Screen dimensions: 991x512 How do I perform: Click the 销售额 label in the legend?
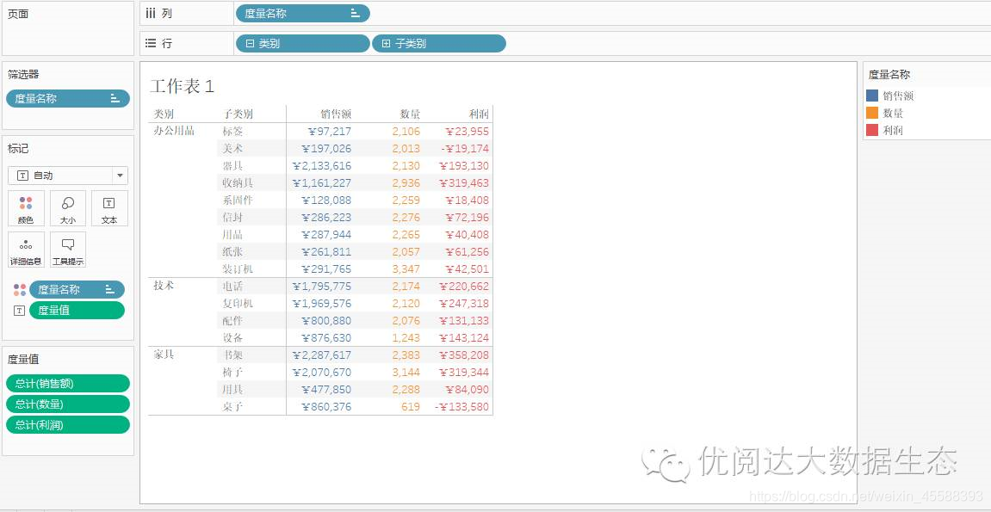click(x=898, y=96)
